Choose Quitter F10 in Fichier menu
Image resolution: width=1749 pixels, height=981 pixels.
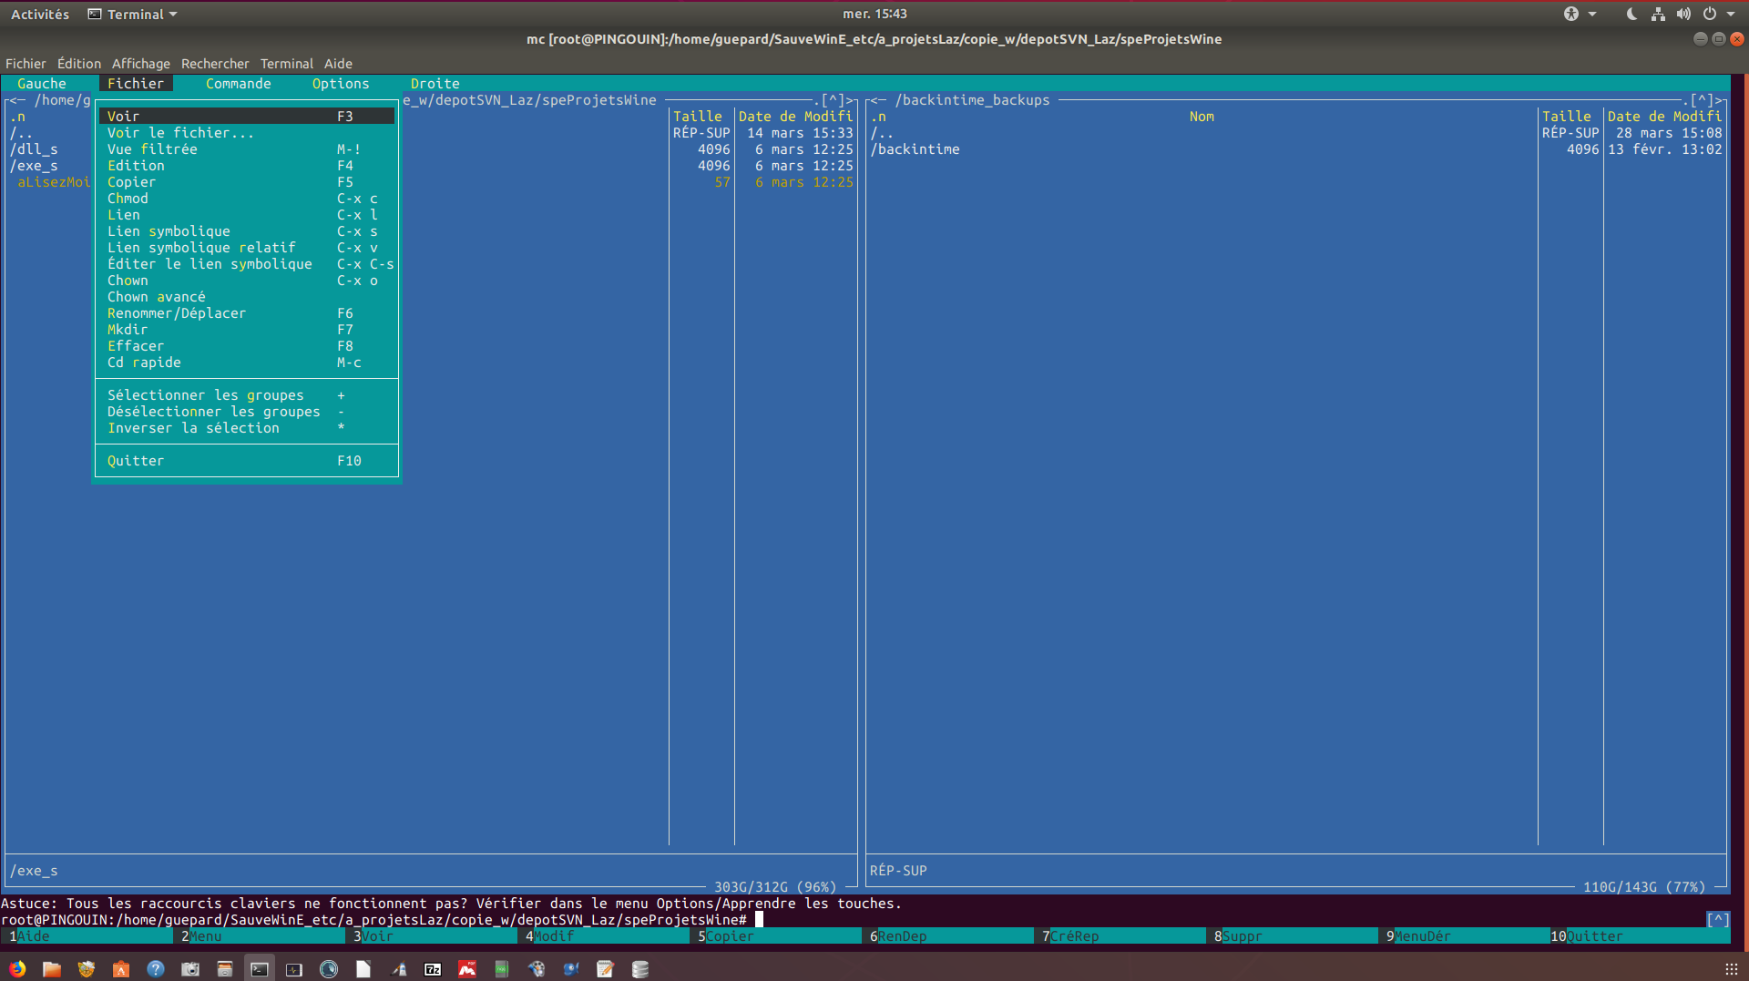247,461
